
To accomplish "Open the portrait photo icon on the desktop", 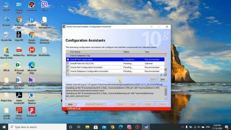I will (x=19, y=36).
